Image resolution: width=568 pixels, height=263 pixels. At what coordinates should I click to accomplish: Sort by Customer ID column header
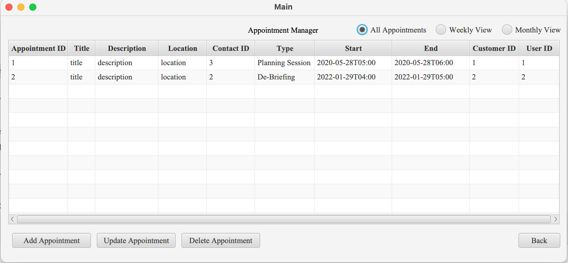click(x=494, y=48)
